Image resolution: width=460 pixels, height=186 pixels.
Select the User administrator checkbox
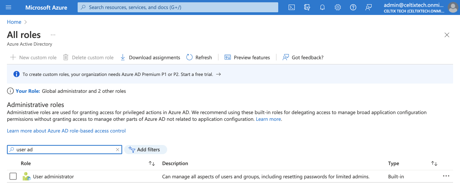coord(13,176)
